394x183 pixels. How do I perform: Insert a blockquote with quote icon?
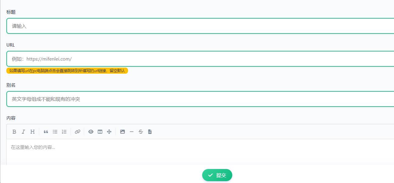pyautogui.click(x=46, y=132)
